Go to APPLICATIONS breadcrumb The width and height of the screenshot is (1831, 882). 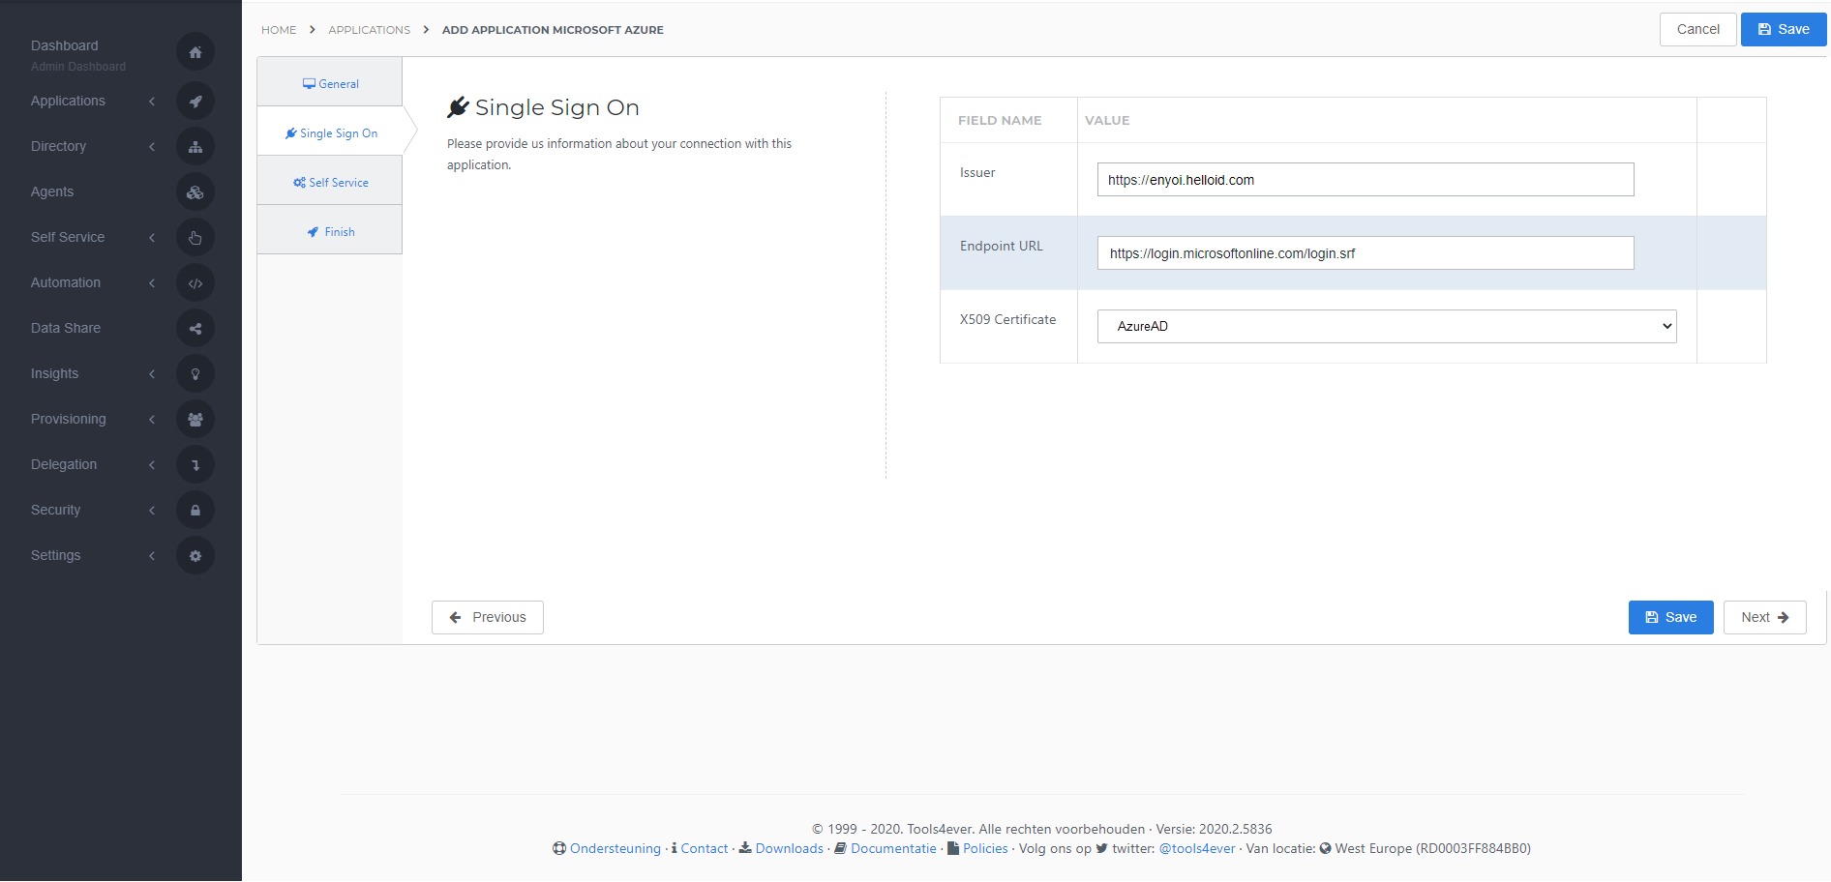click(x=370, y=30)
